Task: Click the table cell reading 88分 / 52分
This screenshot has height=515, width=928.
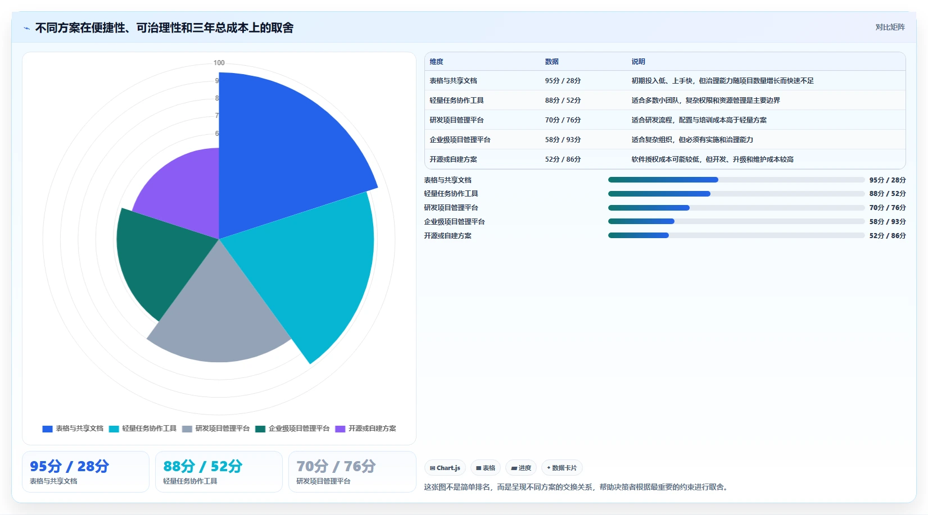Action: pyautogui.click(x=563, y=101)
